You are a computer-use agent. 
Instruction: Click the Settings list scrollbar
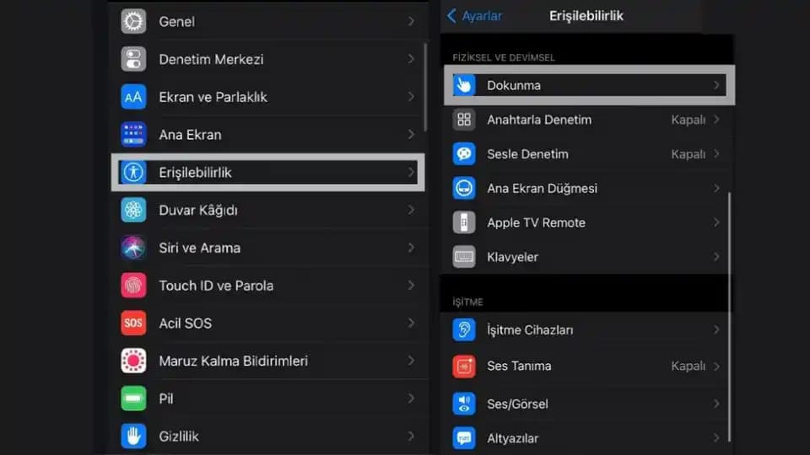(x=425, y=87)
